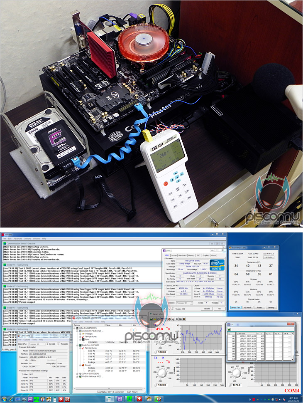Click the RealTemp title bar icon
This screenshot has width=303, height=403.
click(230, 247)
